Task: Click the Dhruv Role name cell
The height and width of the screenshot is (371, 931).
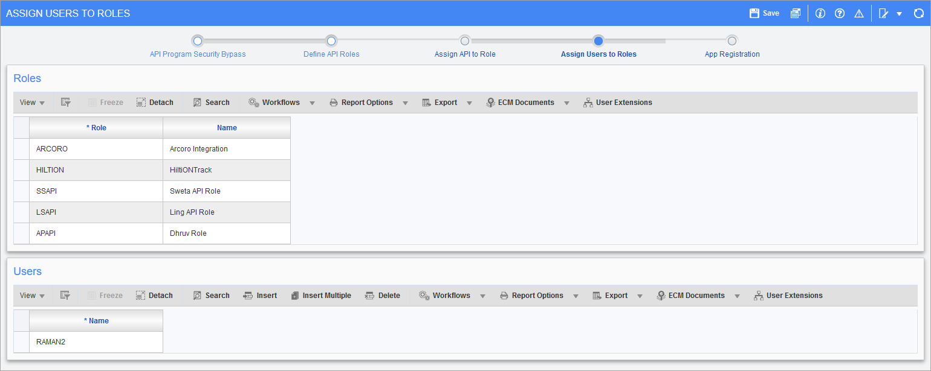Action: (x=227, y=233)
